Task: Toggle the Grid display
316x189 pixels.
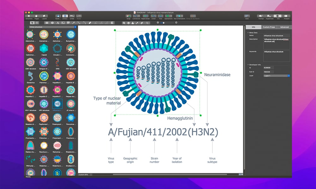Action: click(247, 16)
